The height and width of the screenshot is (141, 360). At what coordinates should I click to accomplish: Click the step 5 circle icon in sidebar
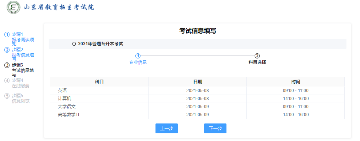(7, 96)
